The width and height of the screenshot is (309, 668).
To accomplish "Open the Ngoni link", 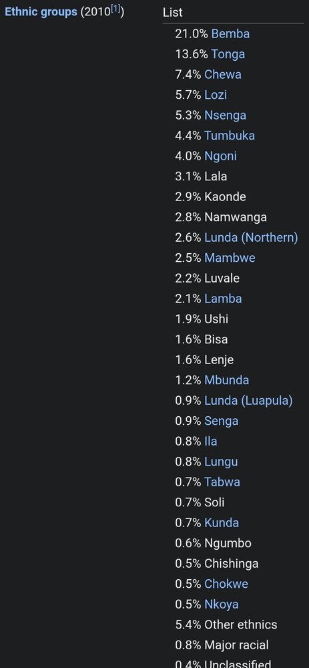I will (x=220, y=156).
